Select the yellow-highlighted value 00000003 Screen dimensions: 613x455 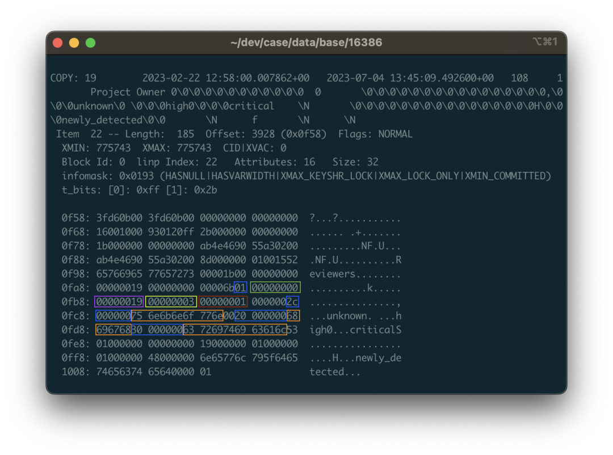coord(171,302)
